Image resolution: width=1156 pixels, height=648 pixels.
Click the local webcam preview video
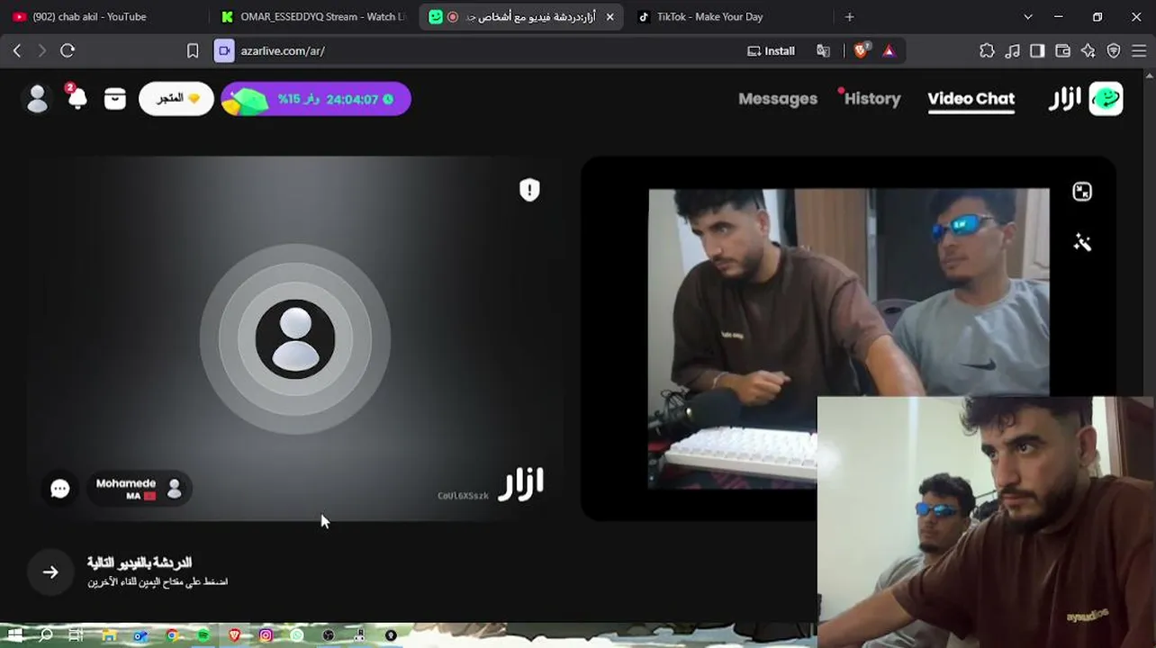849,338
